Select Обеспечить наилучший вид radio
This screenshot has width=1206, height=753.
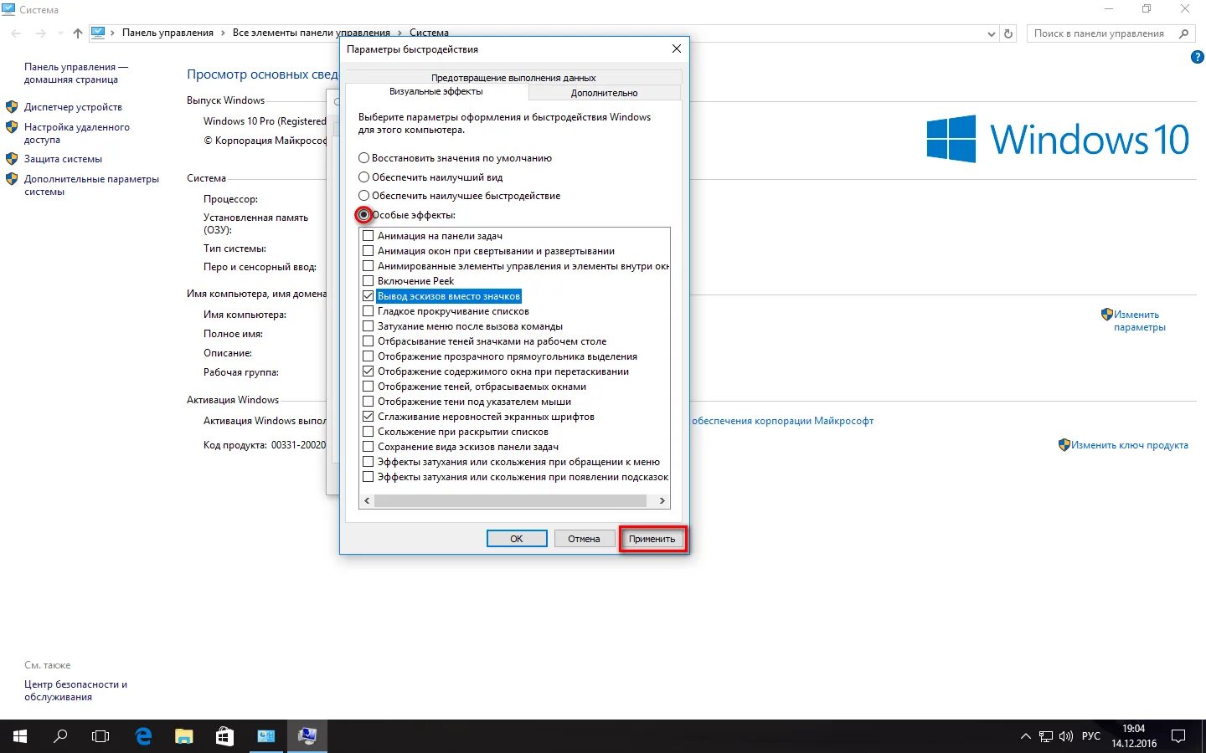pos(363,177)
